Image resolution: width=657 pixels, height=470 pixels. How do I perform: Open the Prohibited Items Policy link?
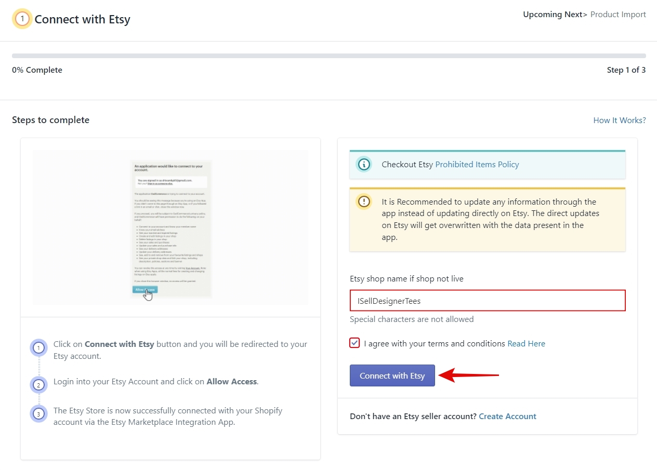pos(477,165)
